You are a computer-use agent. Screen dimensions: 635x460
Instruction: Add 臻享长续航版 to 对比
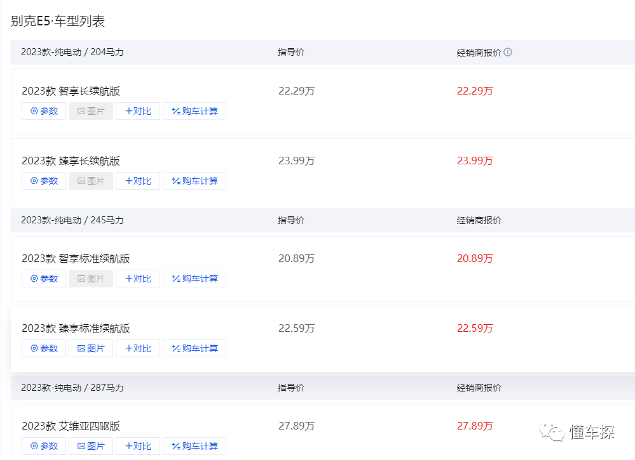coord(138,181)
